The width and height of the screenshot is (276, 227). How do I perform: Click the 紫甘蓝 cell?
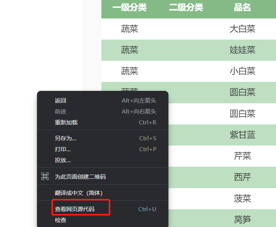coord(242,135)
